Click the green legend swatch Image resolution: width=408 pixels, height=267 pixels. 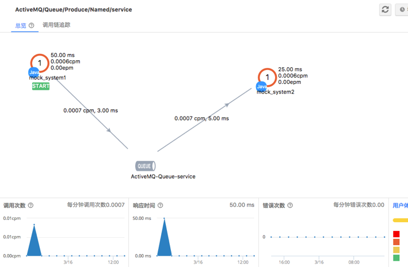click(396, 258)
